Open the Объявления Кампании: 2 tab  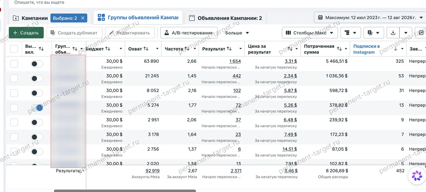(x=225, y=18)
